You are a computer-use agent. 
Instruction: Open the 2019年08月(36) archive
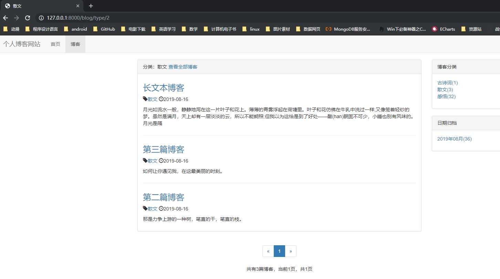pyautogui.click(x=455, y=139)
